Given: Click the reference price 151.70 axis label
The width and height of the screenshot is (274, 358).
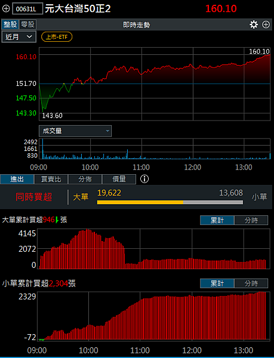Looking at the screenshot, I should 26,84.
